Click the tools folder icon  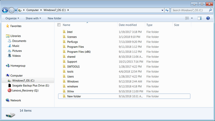(64, 71)
